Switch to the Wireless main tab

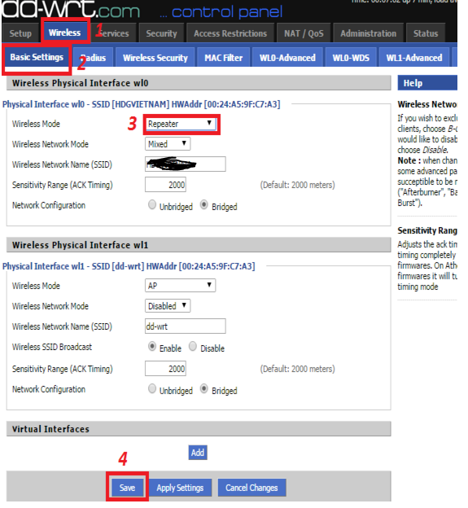pos(65,33)
